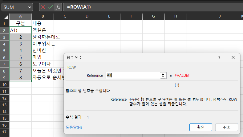Select row 5 header

5,51
